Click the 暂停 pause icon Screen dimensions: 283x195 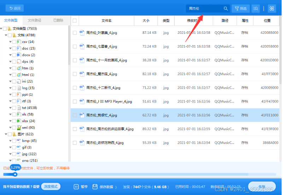(76, 187)
